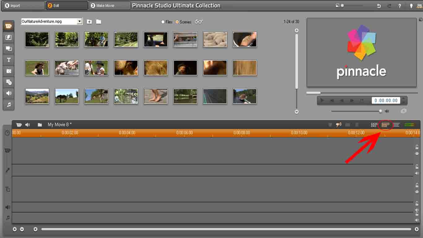Play the preview
The image size is (423, 238).
[x=322, y=100]
